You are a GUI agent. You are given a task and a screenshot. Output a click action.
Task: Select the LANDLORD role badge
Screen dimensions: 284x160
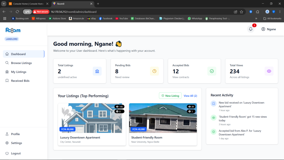click(12, 39)
